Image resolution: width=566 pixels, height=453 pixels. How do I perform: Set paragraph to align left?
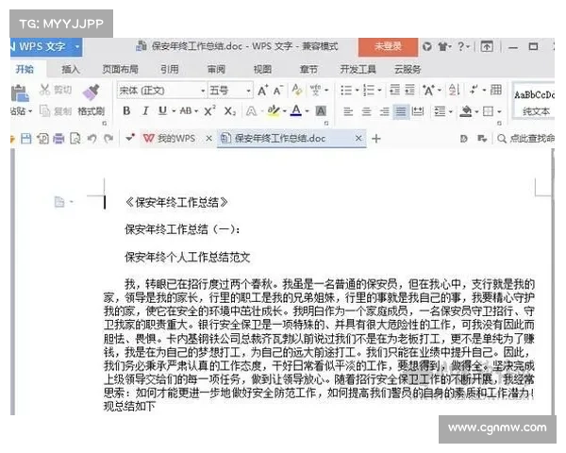(348, 111)
